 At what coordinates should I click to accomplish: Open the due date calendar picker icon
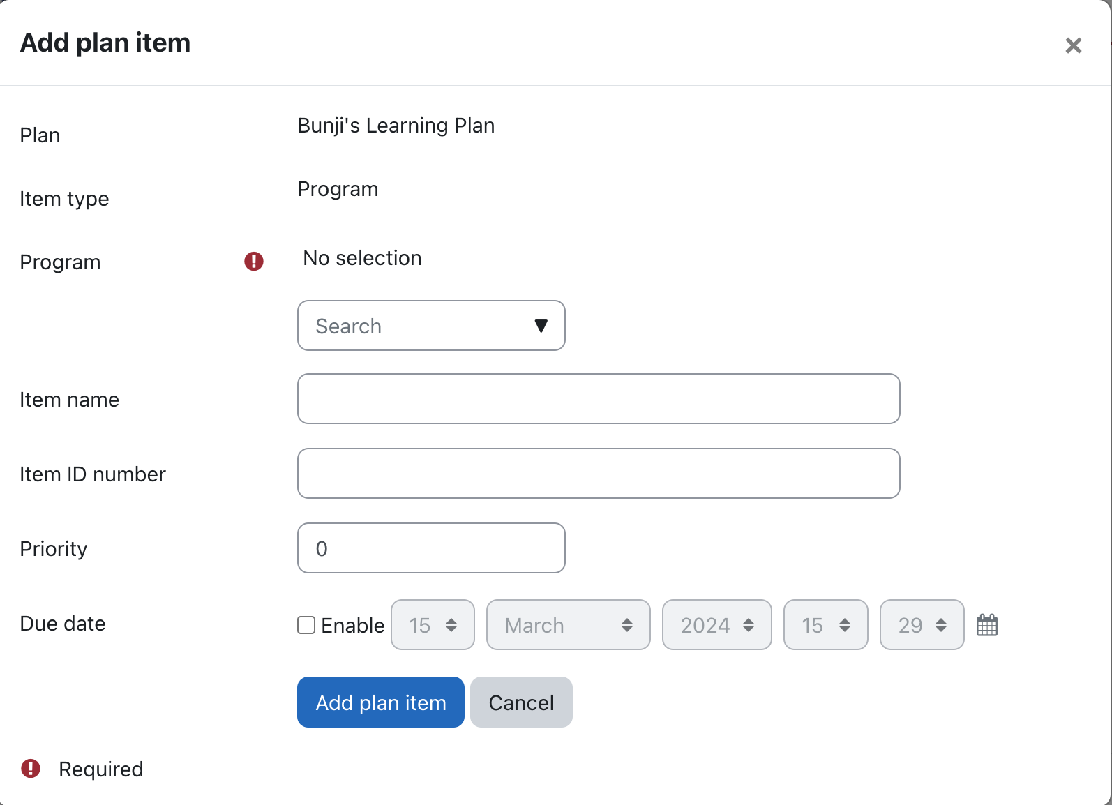coord(987,625)
